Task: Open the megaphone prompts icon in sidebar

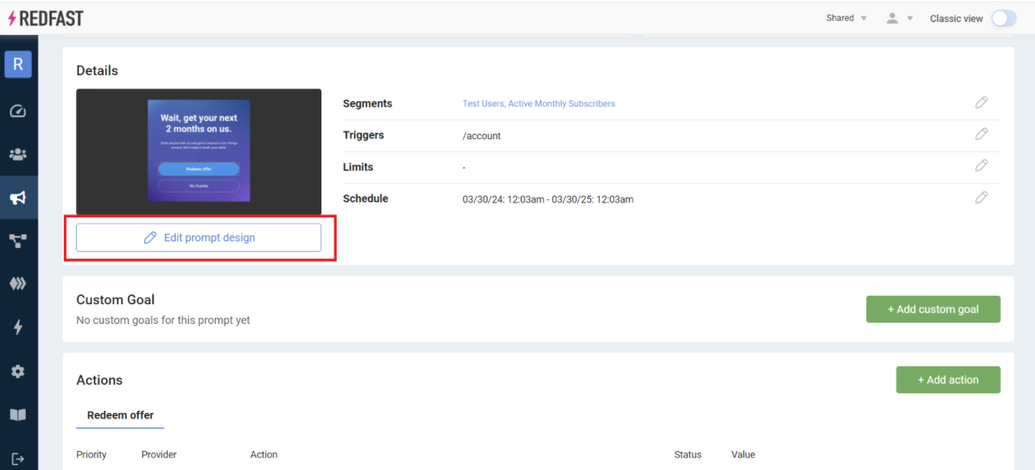Action: click(x=18, y=198)
